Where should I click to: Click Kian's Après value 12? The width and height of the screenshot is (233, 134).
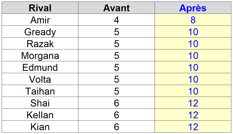pyautogui.click(x=193, y=127)
